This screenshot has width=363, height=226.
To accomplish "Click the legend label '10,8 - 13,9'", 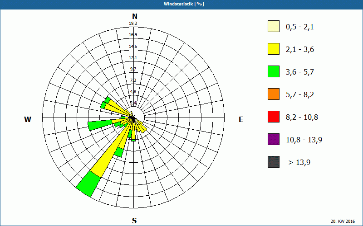I will [x=304, y=140].
